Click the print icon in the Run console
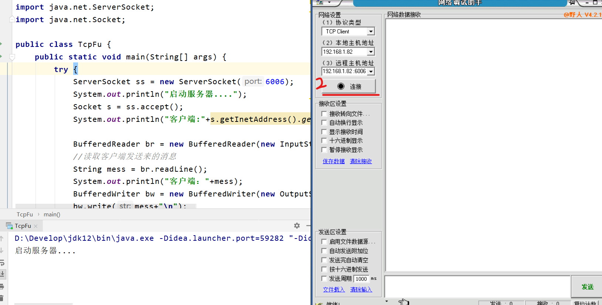This screenshot has width=602, height=305. [2, 286]
